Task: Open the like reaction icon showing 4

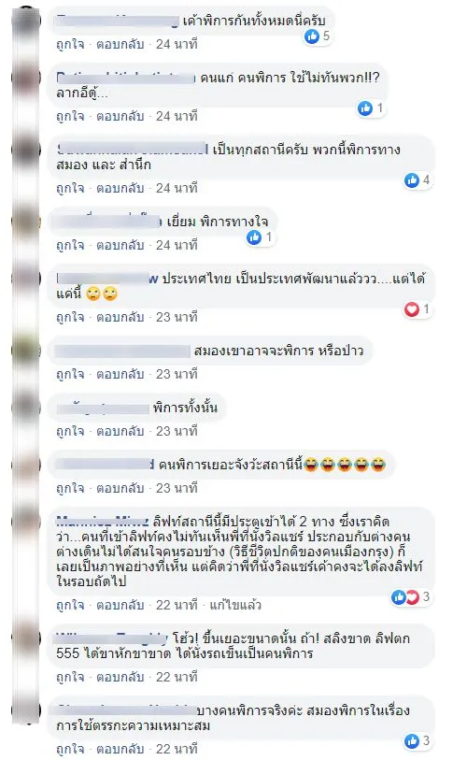Action: pos(412,180)
